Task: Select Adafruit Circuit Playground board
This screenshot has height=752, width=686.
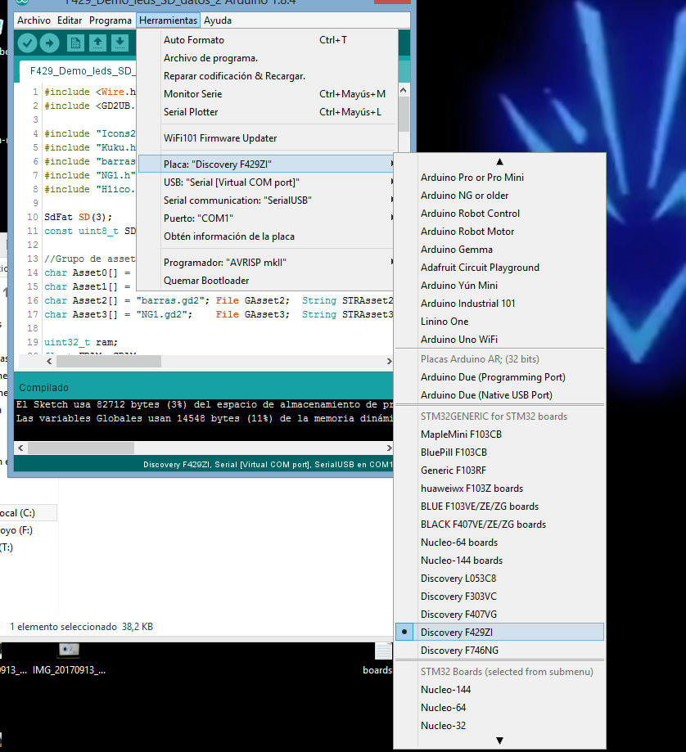Action: pyautogui.click(x=499, y=267)
